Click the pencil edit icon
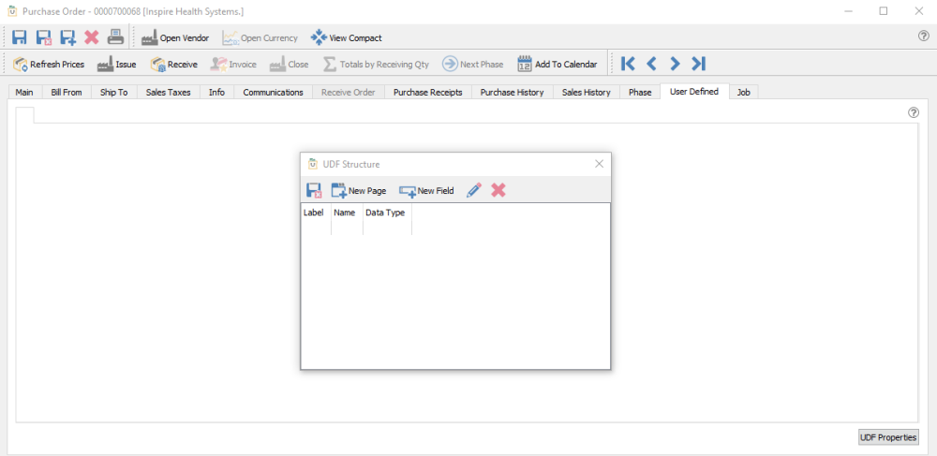937x456 pixels. tap(474, 190)
